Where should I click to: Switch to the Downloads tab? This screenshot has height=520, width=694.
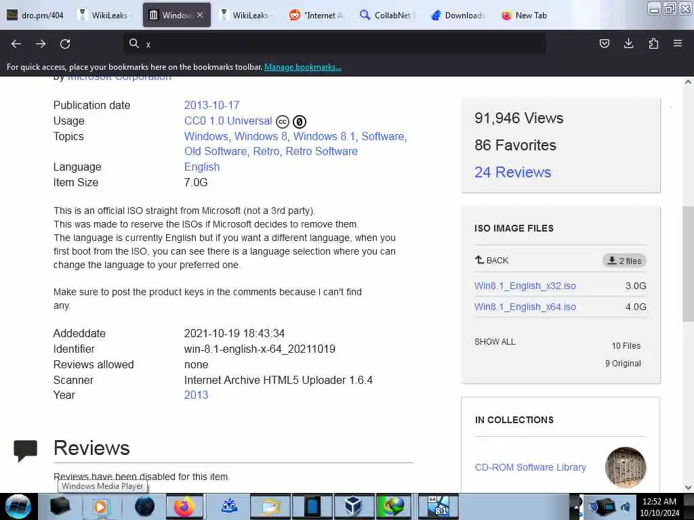pyautogui.click(x=459, y=15)
